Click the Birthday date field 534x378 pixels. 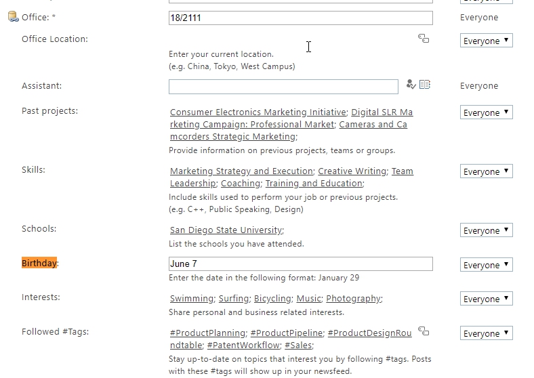click(x=300, y=264)
